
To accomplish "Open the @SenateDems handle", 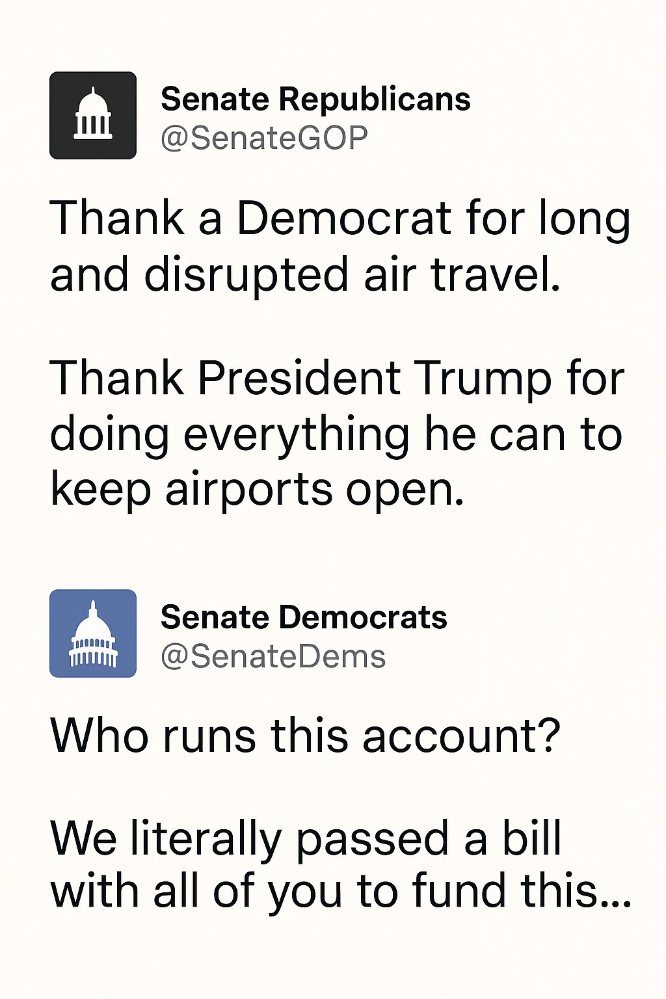I will click(273, 656).
